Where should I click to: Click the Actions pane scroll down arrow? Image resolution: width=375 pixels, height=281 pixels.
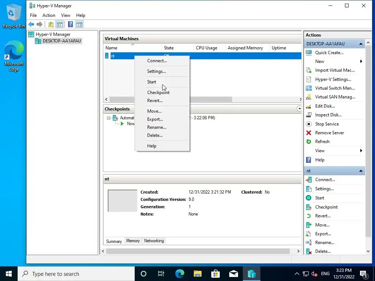tap(368, 251)
